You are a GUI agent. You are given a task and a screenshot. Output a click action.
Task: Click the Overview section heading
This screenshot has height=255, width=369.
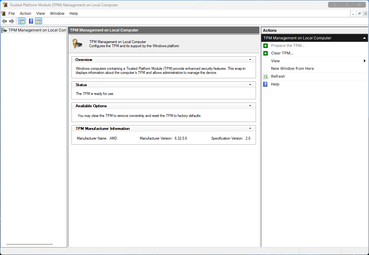84,59
